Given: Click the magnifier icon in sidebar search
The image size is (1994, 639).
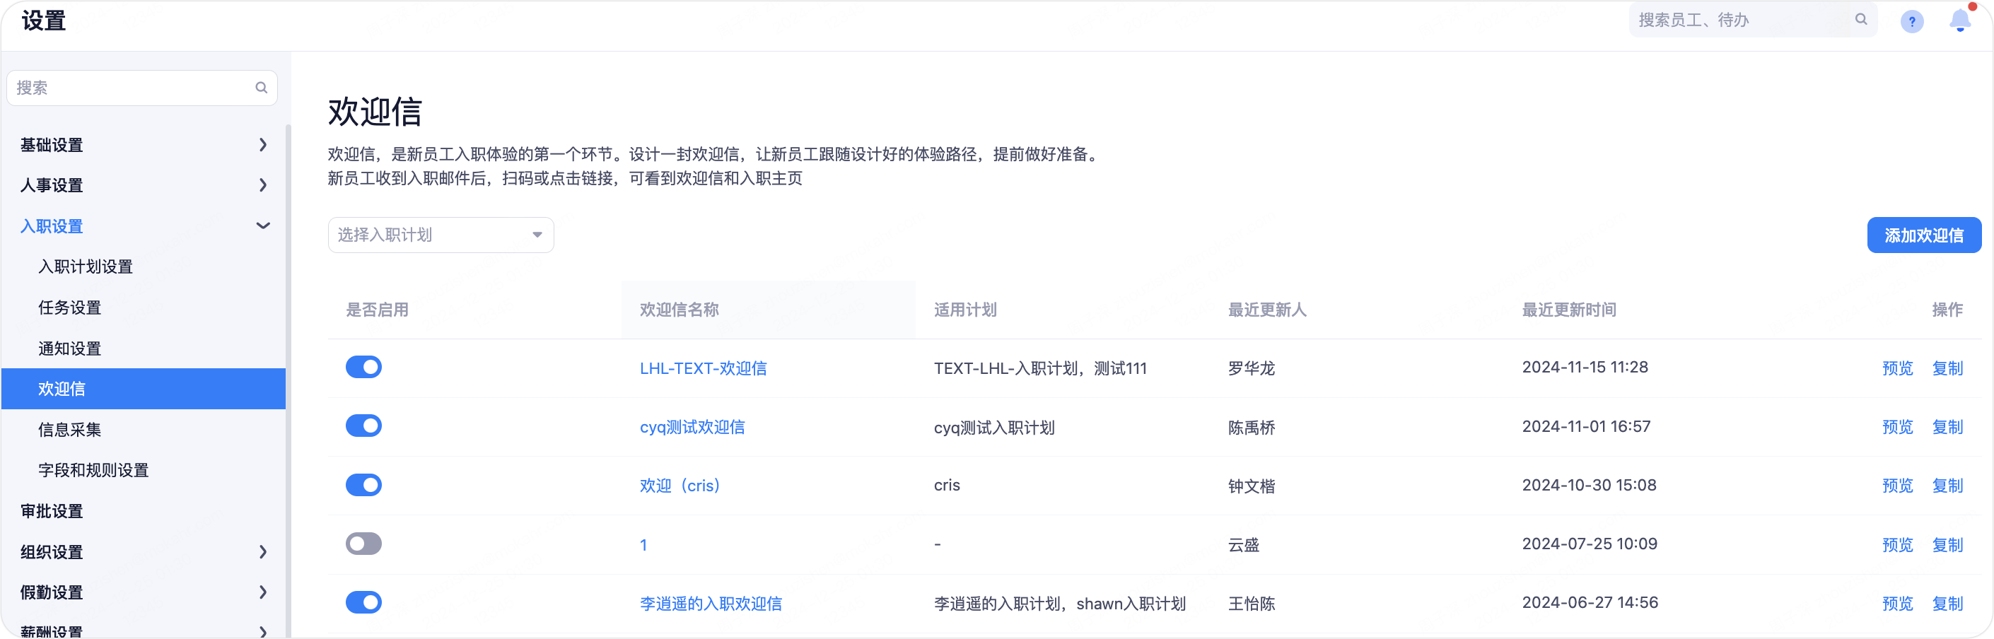Looking at the screenshot, I should [x=262, y=88].
